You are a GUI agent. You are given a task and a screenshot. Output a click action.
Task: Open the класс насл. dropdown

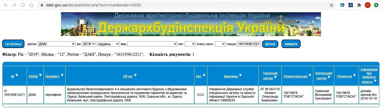pyautogui.click(x=220, y=44)
